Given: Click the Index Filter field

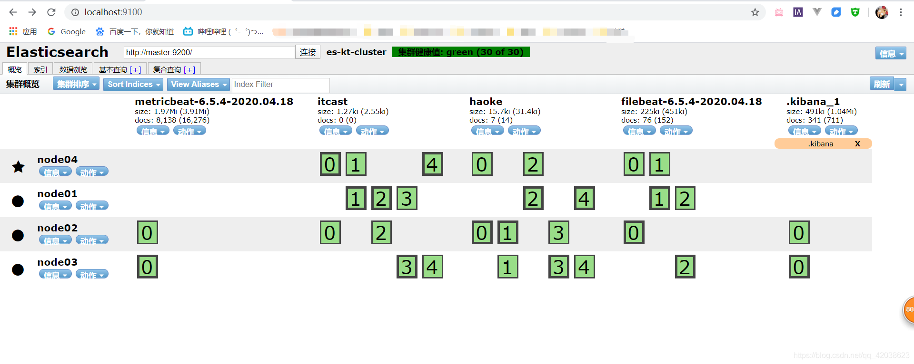Looking at the screenshot, I should click(280, 85).
